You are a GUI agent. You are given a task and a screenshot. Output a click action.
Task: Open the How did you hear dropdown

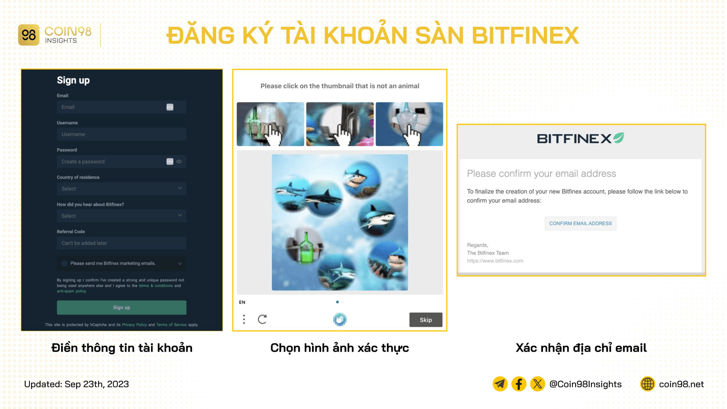point(121,215)
